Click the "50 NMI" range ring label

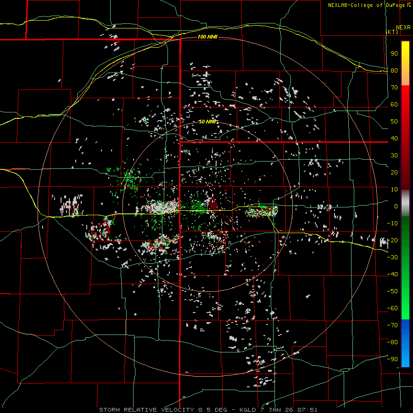click(x=207, y=122)
